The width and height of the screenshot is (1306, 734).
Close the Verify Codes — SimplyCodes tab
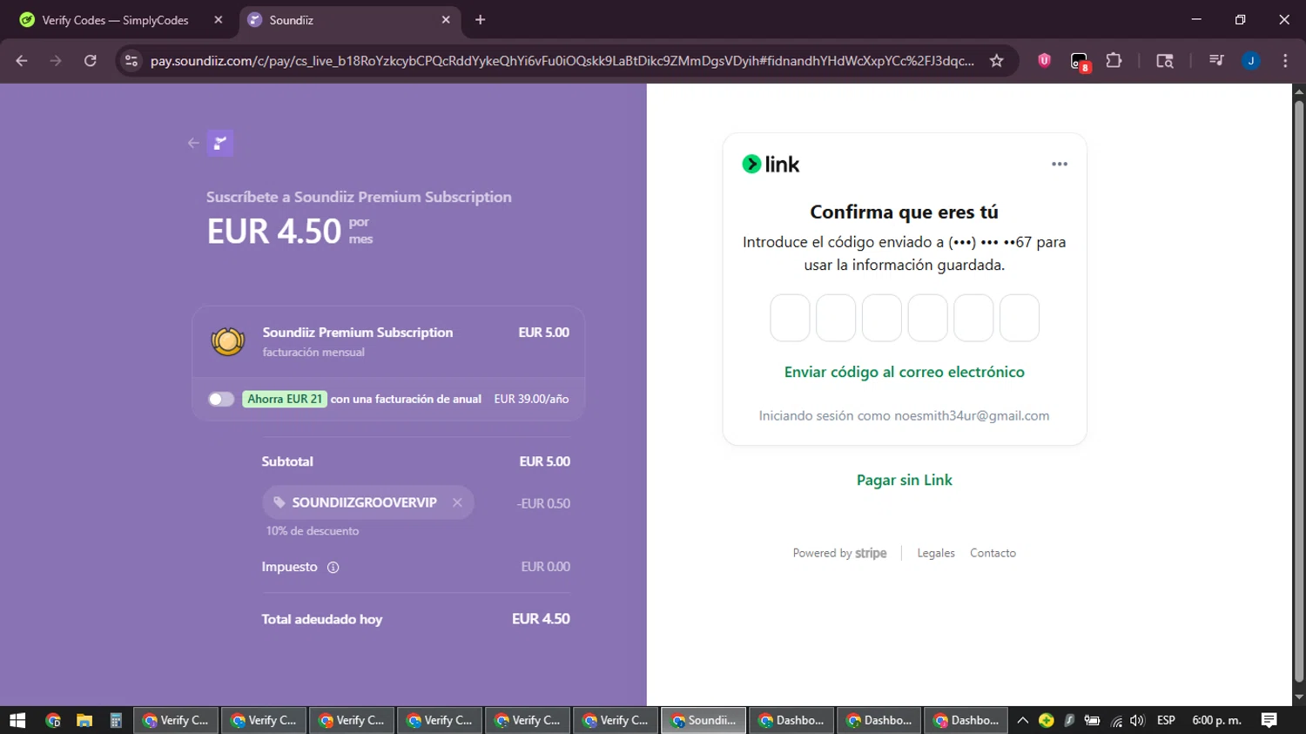point(219,20)
